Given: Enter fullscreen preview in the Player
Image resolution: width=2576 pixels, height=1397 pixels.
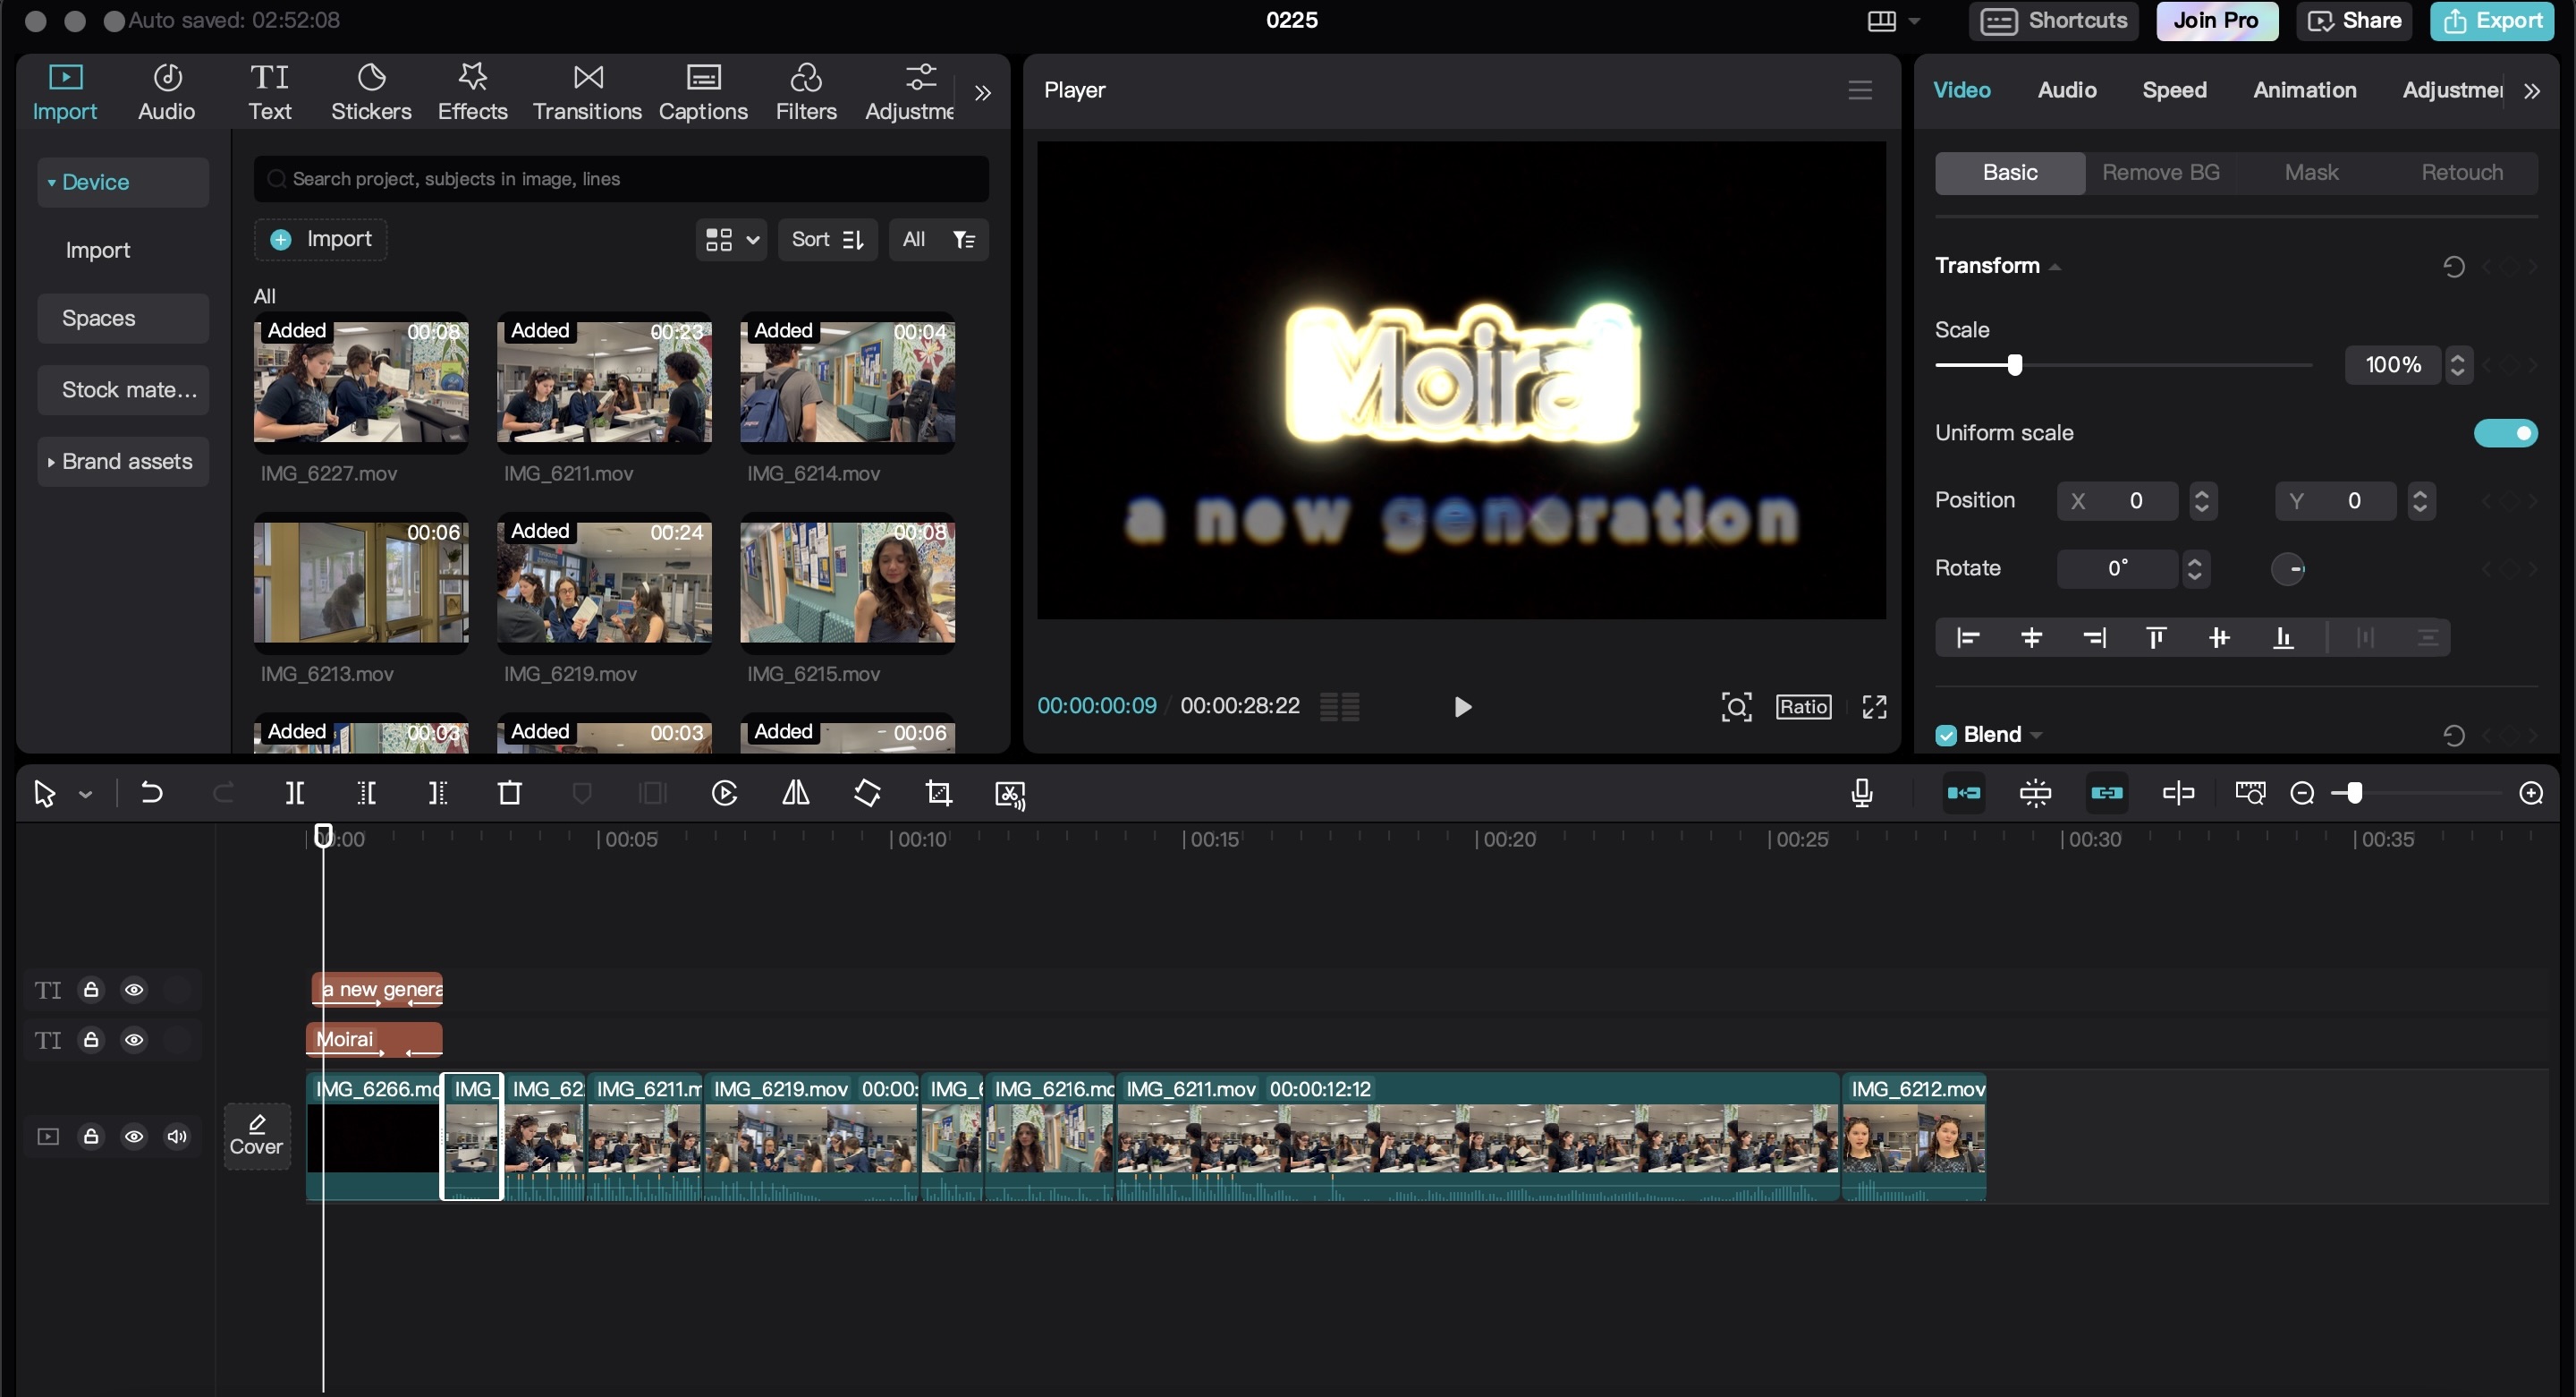Looking at the screenshot, I should 1874,708.
